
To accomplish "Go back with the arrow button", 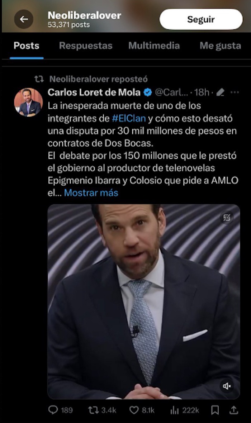I will click(x=24, y=19).
